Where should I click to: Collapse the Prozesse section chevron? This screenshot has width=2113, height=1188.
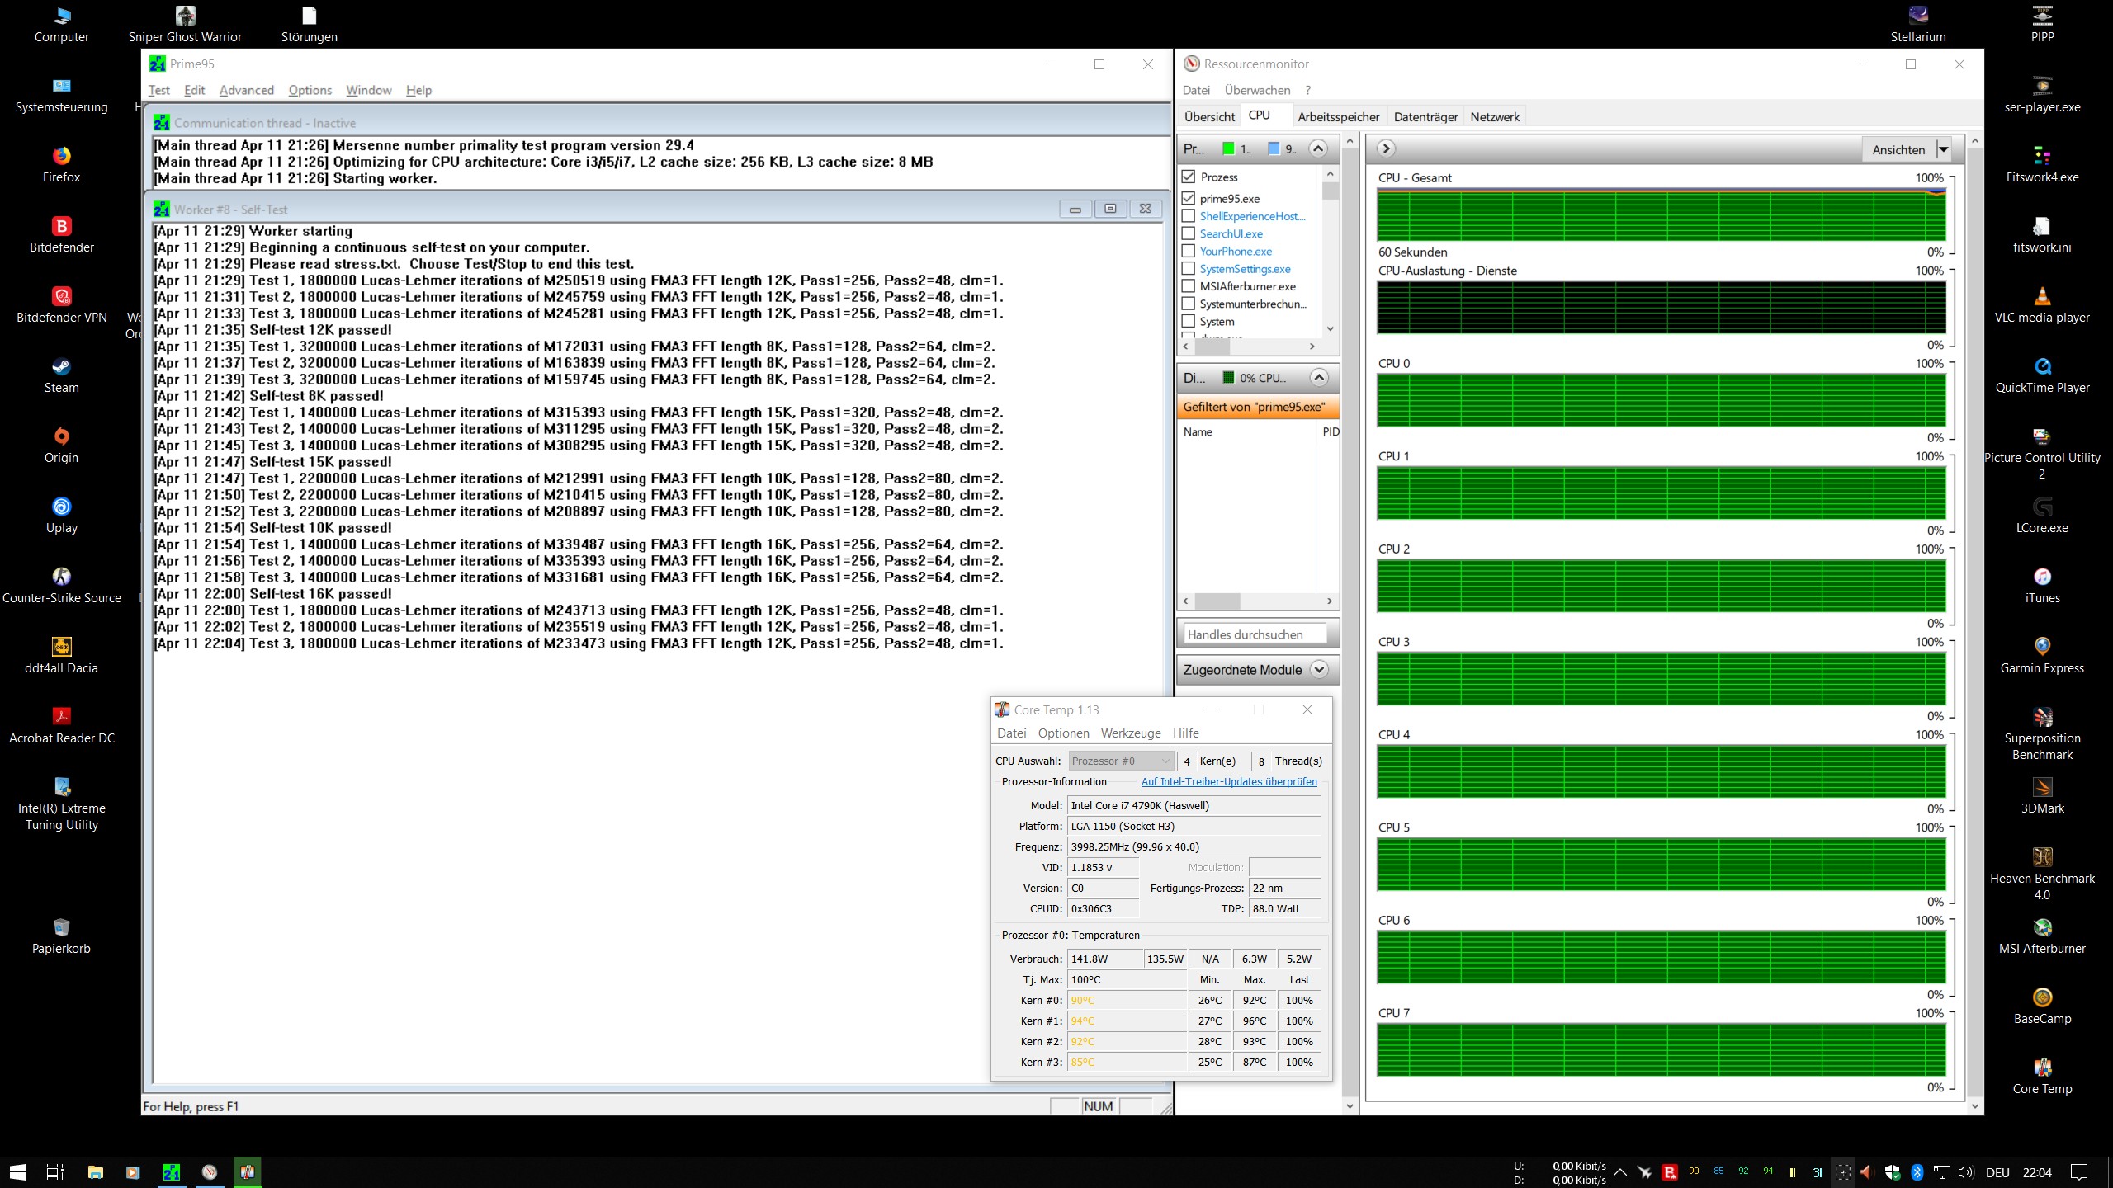point(1318,148)
